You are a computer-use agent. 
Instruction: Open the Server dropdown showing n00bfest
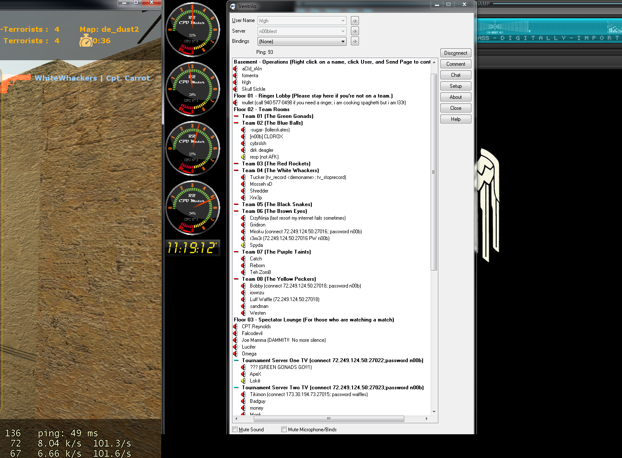[302, 31]
